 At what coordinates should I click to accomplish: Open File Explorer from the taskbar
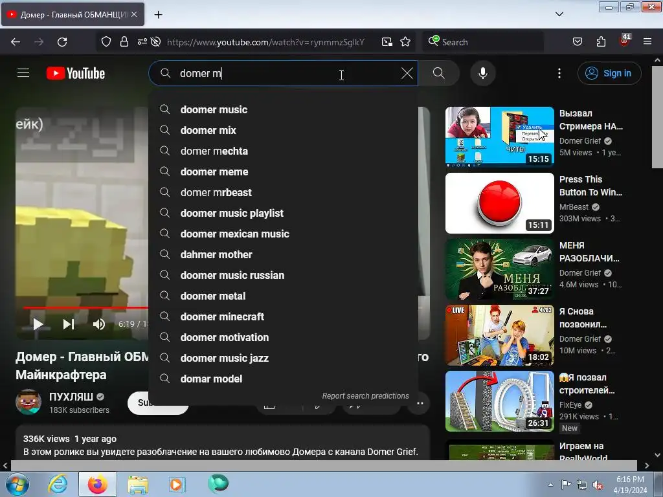[x=138, y=484]
